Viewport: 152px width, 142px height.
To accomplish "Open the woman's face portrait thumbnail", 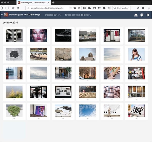I will tap(39, 35).
